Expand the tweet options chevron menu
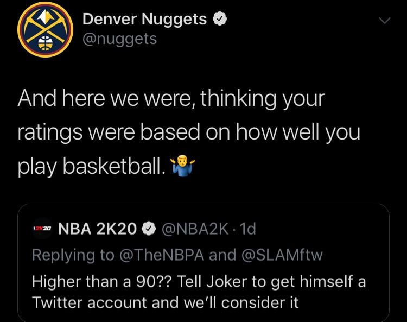 click(x=384, y=21)
